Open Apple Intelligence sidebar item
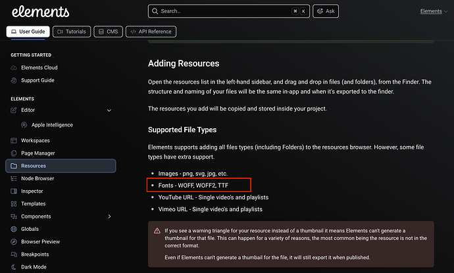 click(52, 125)
